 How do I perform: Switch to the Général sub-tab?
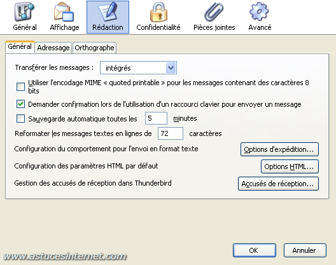click(x=20, y=46)
